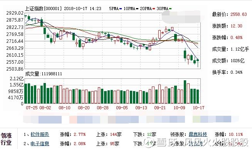
Task: Click the 成交量 value 1.12亿手
Action: tap(240, 49)
